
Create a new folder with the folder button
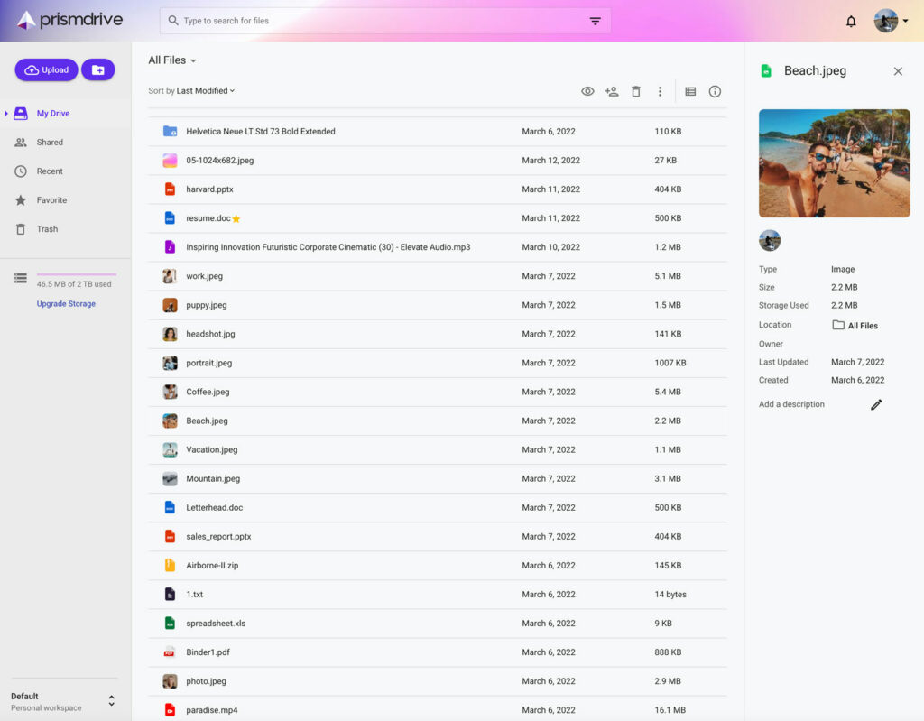coord(97,69)
